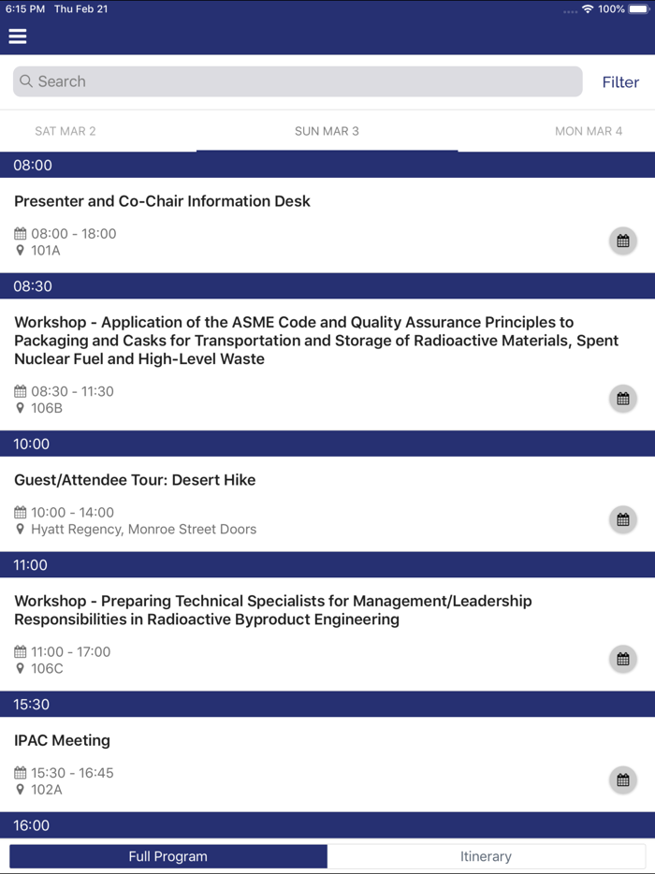This screenshot has height=874, width=655.
Task: Add Desert Hike tour to itinerary
Action: (622, 518)
